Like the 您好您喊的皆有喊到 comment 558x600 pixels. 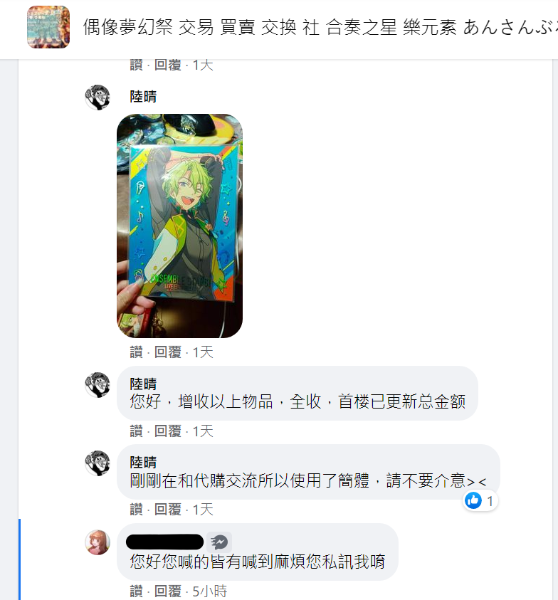pyautogui.click(x=136, y=591)
